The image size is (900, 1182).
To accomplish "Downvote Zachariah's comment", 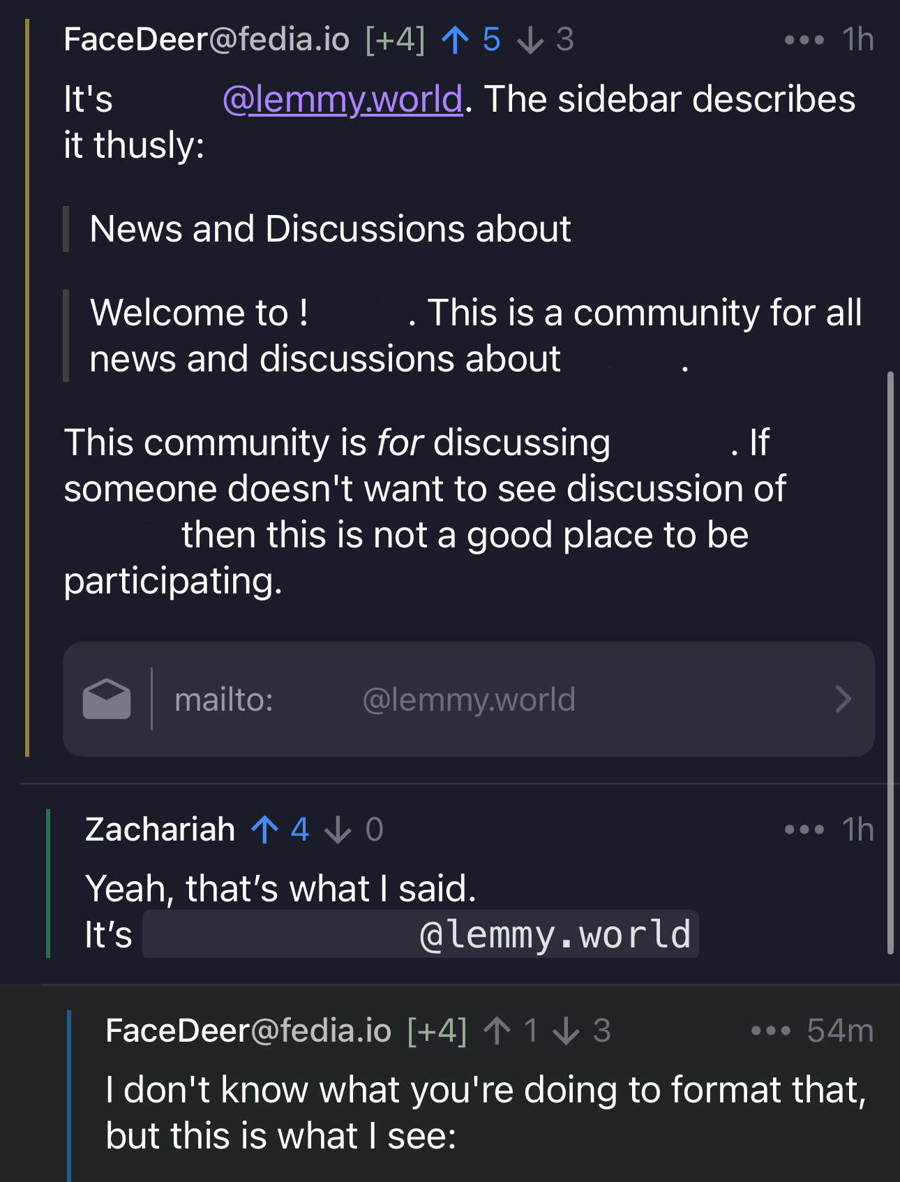I will point(338,829).
